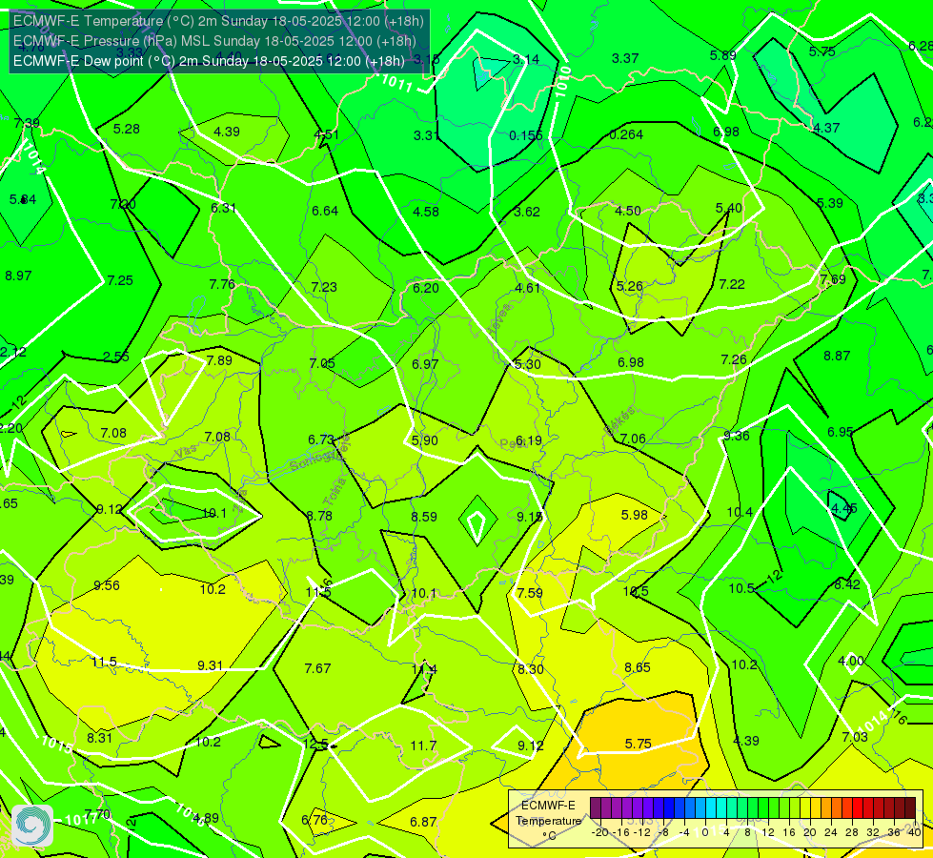The height and width of the screenshot is (858, 933).
Task: Click the value 7.67
Action: tap(317, 668)
